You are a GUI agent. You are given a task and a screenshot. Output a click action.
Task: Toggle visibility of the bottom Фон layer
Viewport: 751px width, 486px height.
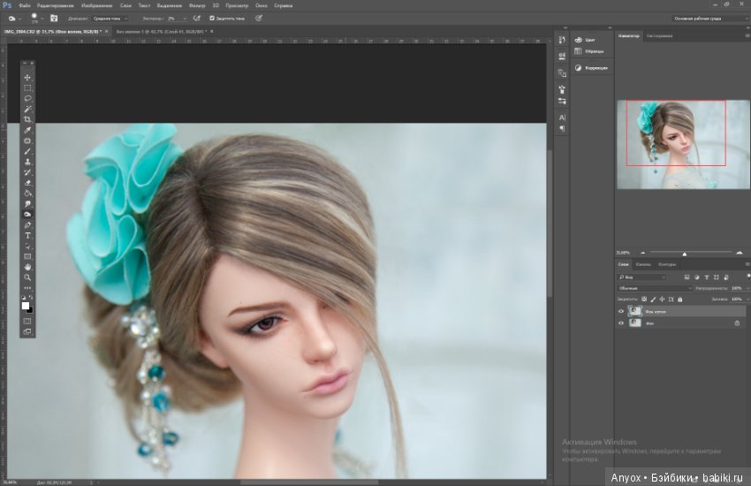[x=621, y=323]
